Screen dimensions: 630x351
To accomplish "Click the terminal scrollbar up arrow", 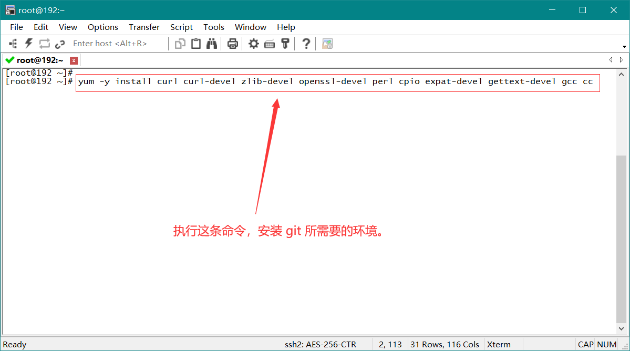I will coord(622,73).
